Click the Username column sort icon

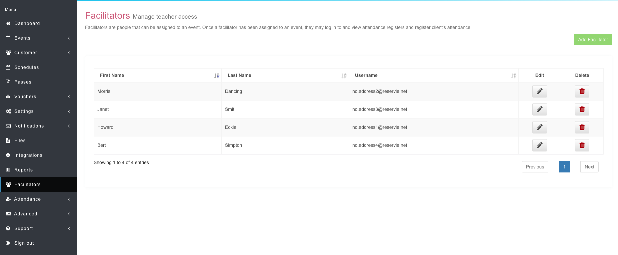(513, 76)
